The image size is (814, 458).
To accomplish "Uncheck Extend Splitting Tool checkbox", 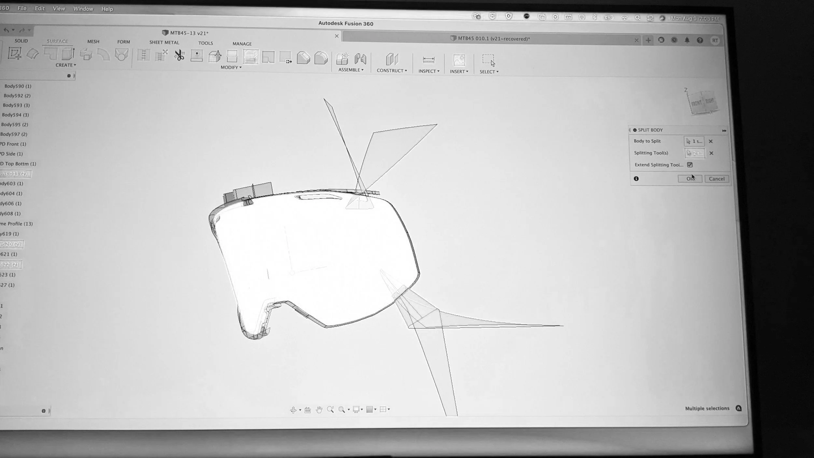I will coord(690,165).
